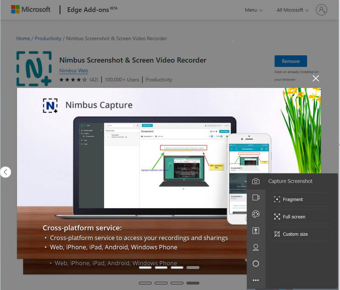Select the last solid-filled indicator below the preview
The image size is (340, 290).
[x=193, y=283]
